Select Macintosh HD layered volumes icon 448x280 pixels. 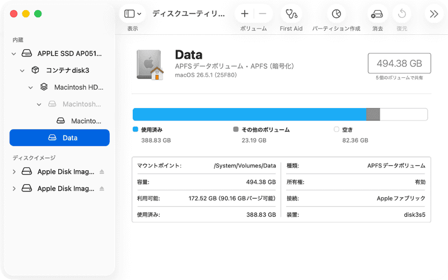click(44, 87)
